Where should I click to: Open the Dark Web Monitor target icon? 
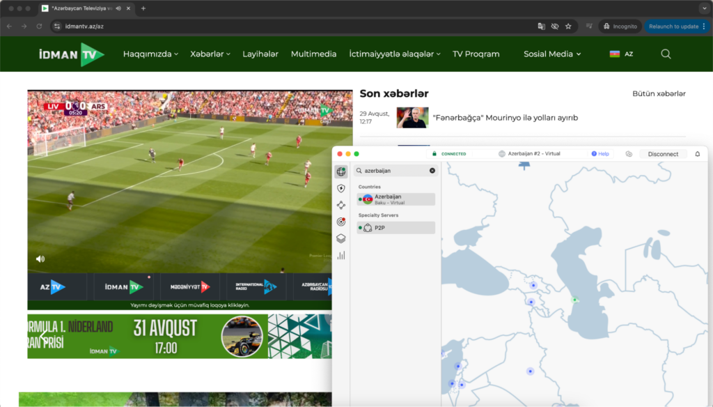[x=341, y=222]
